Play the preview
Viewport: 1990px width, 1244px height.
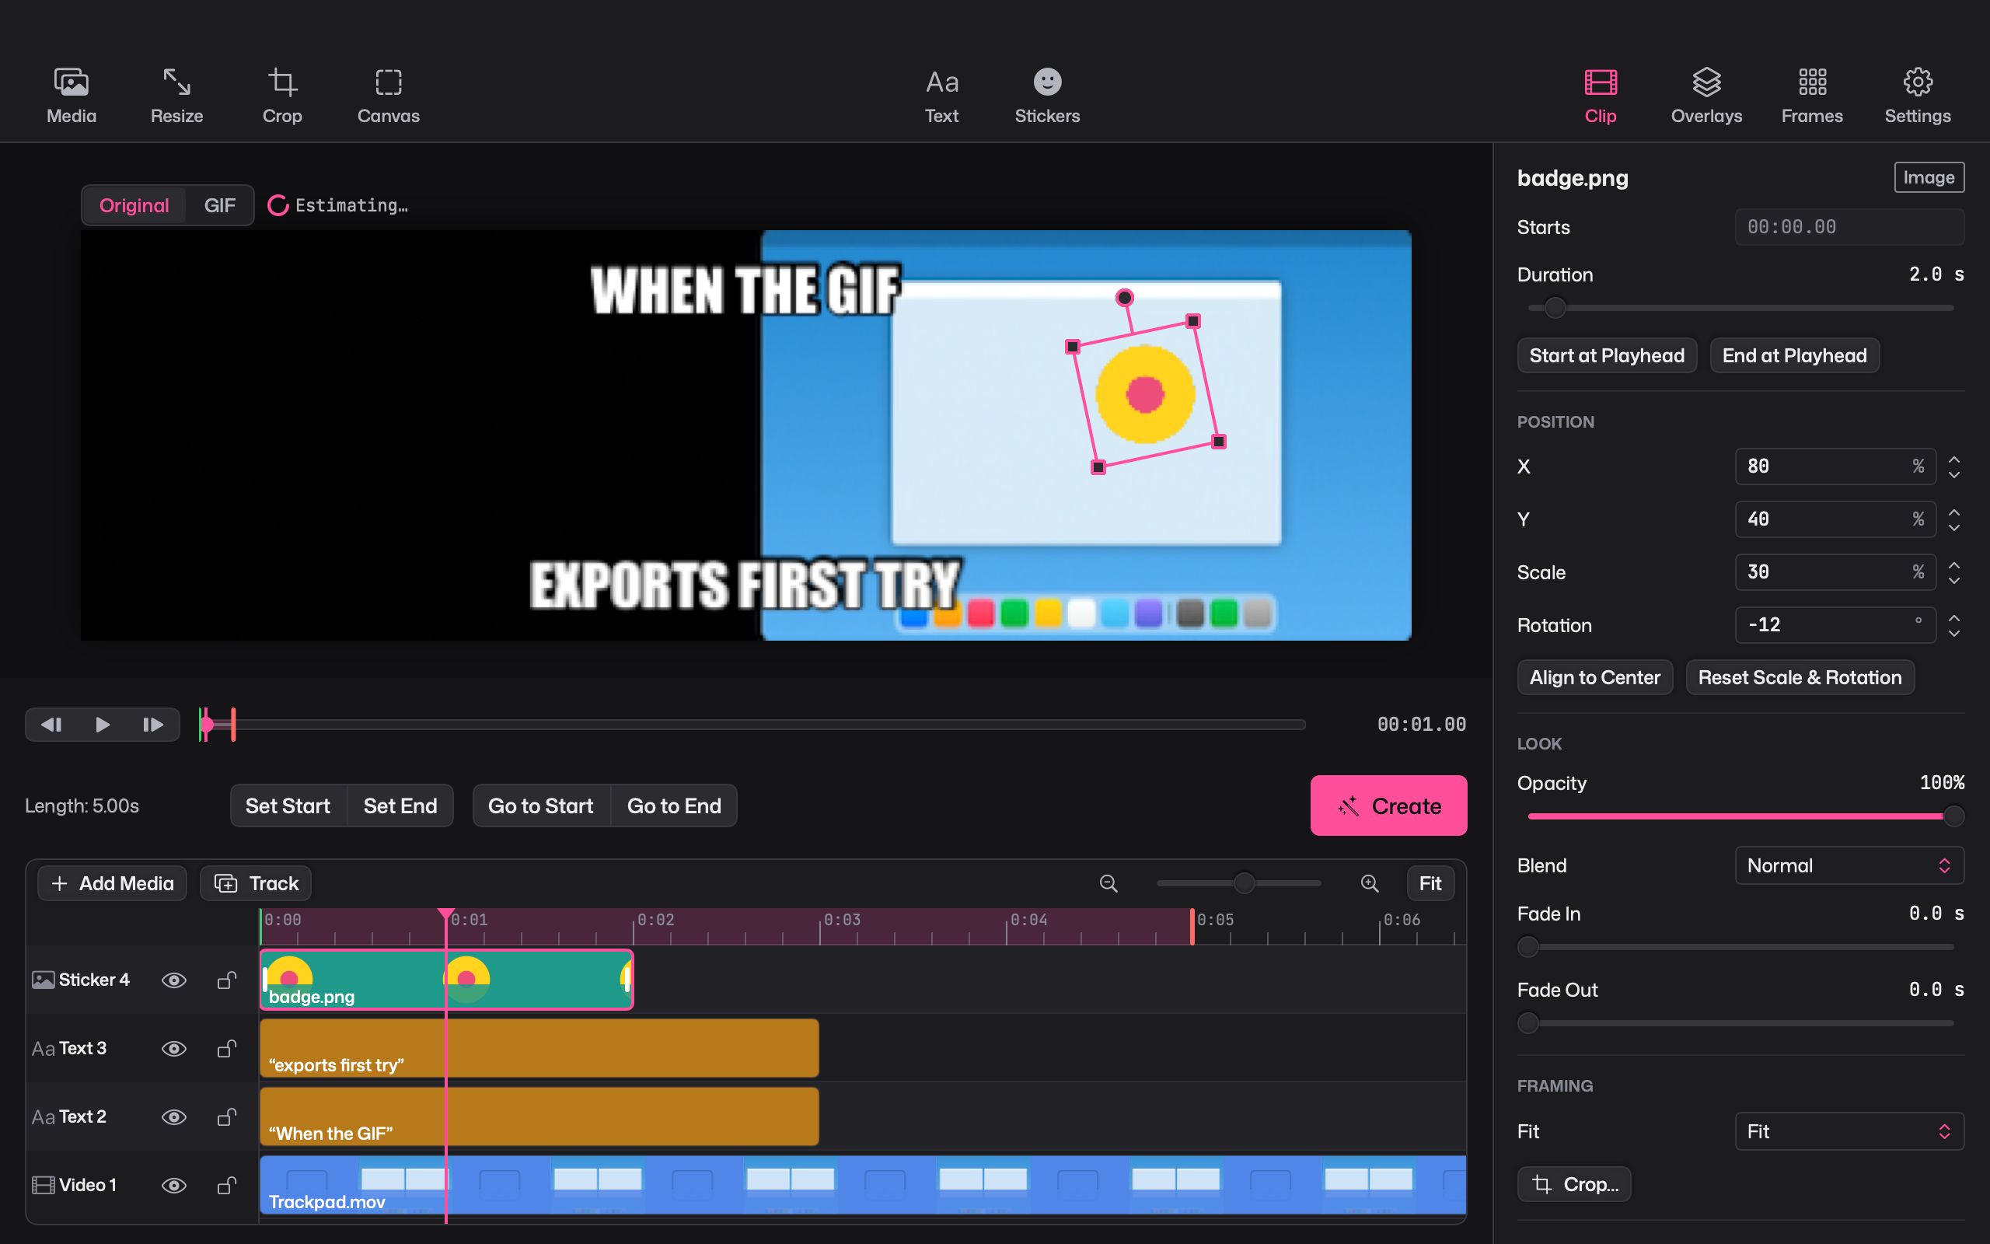(103, 724)
